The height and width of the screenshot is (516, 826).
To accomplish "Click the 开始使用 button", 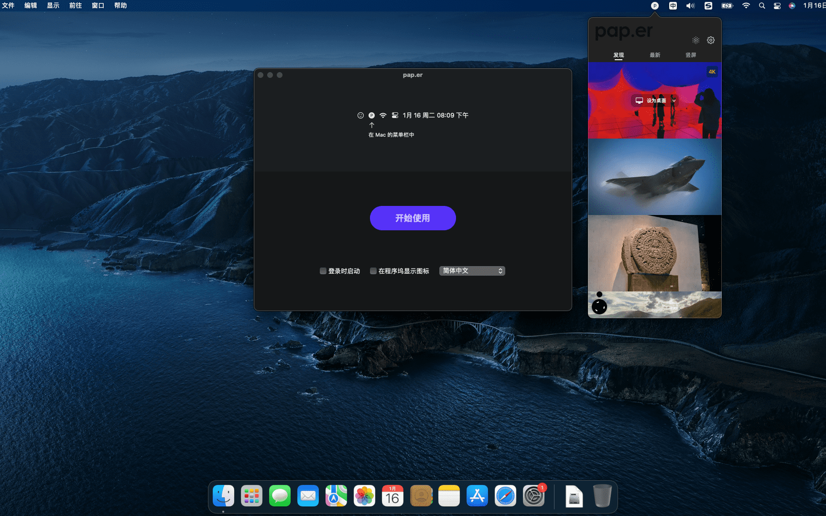I will [x=413, y=218].
